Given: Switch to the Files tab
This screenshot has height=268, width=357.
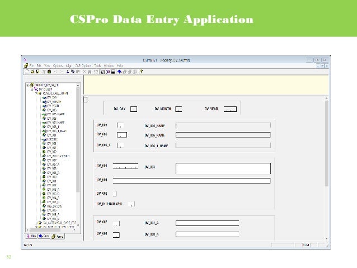Looking at the screenshot, I should point(31,236).
